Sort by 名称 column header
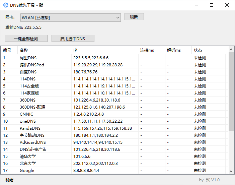Screen dimensions: 235x185 point(45,50)
